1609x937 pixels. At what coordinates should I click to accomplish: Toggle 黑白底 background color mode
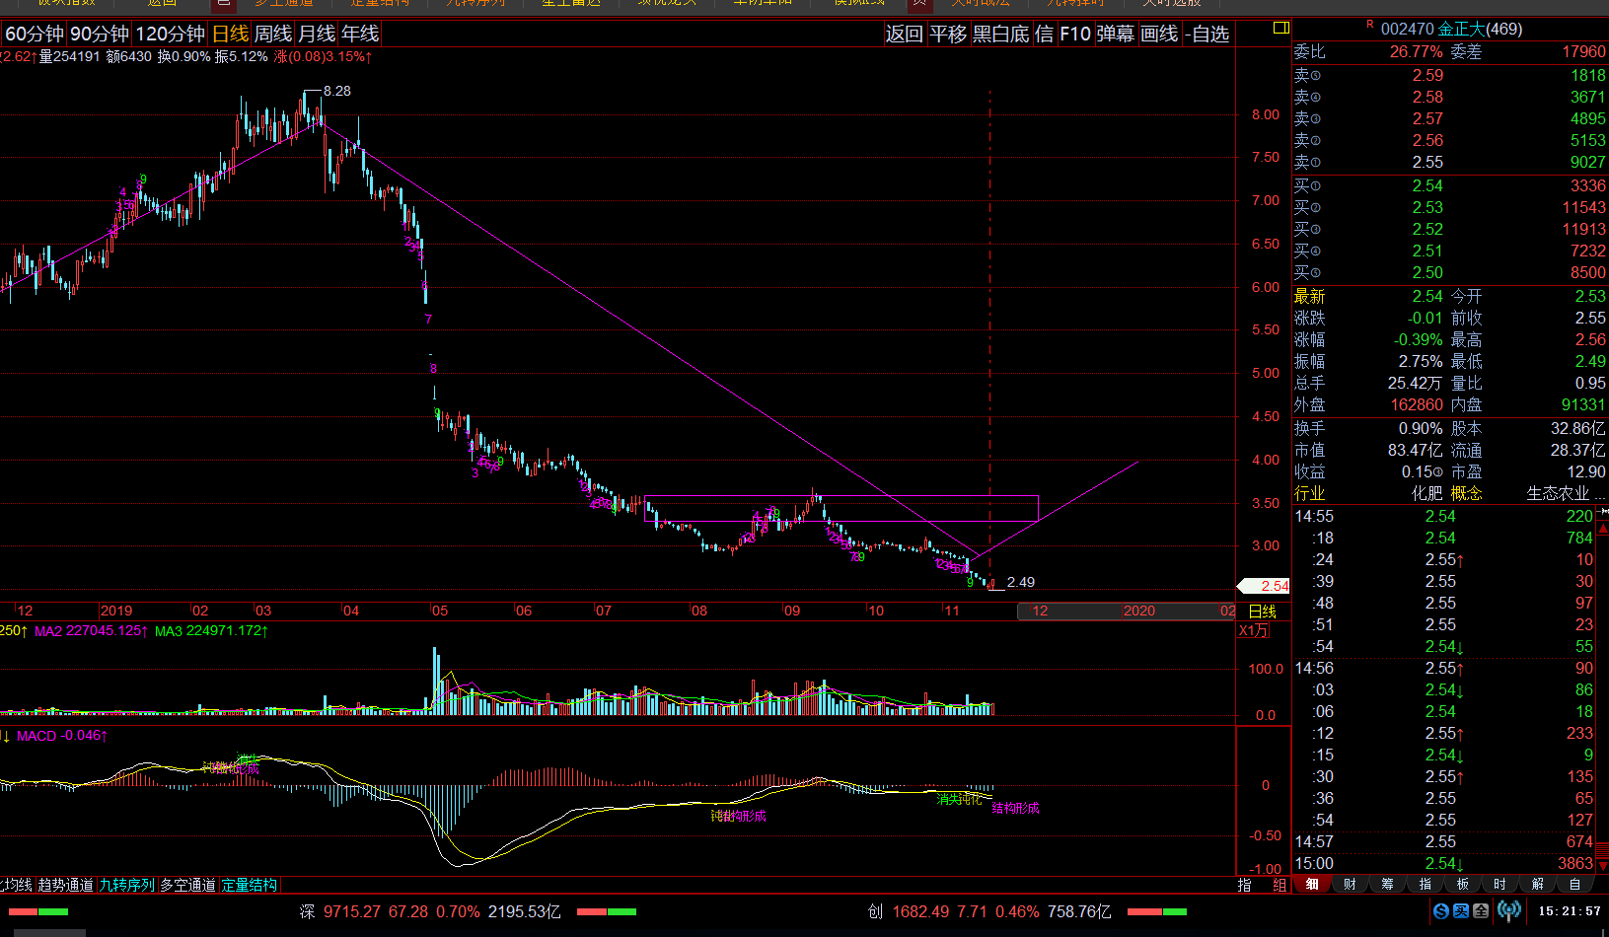(1001, 34)
